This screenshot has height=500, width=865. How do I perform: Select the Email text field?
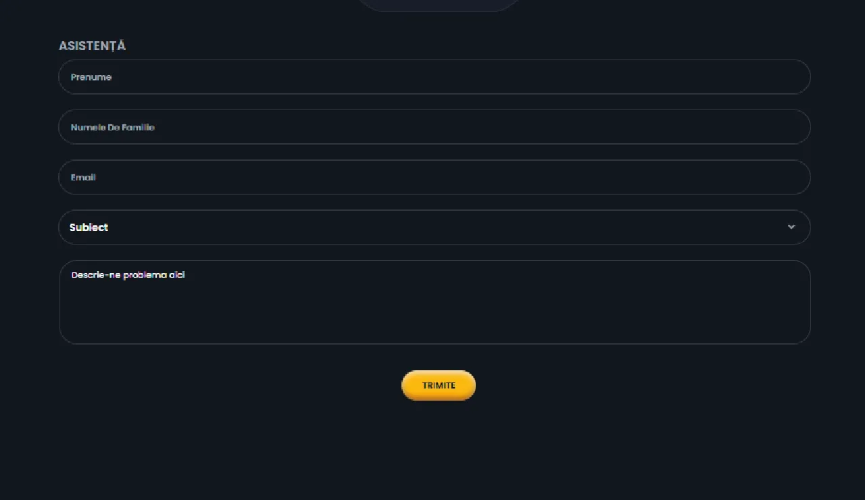pyautogui.click(x=434, y=177)
